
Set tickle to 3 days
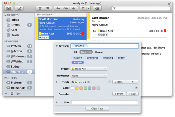(x=119, y=82)
